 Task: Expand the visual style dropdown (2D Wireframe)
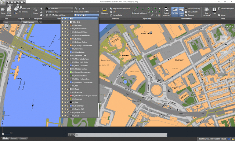click(72, 8)
